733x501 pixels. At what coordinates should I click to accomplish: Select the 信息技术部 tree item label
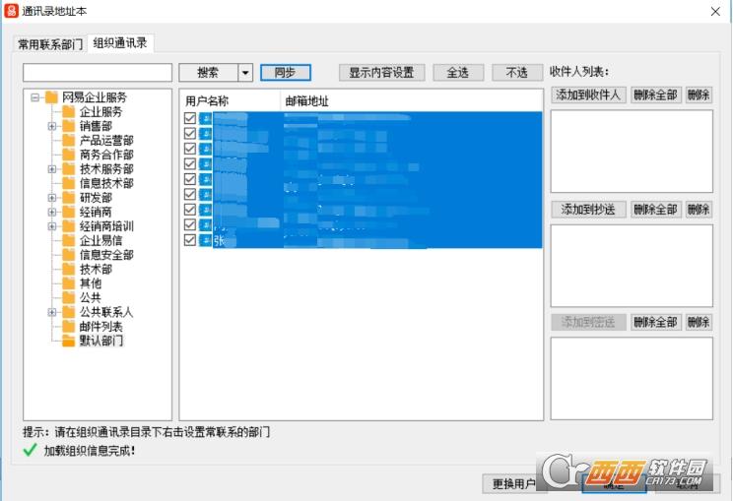[106, 183]
